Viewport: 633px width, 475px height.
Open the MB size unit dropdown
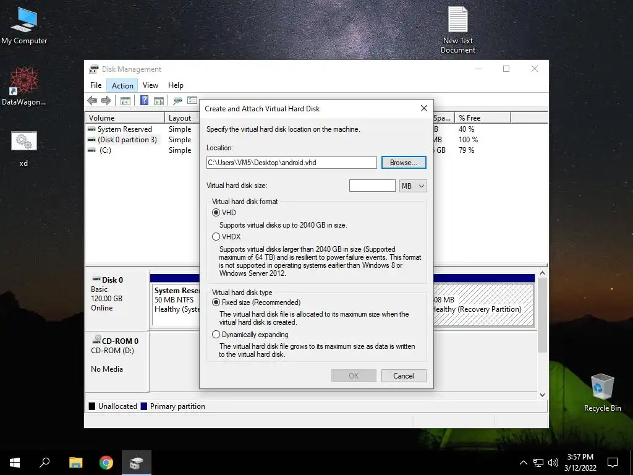click(412, 186)
